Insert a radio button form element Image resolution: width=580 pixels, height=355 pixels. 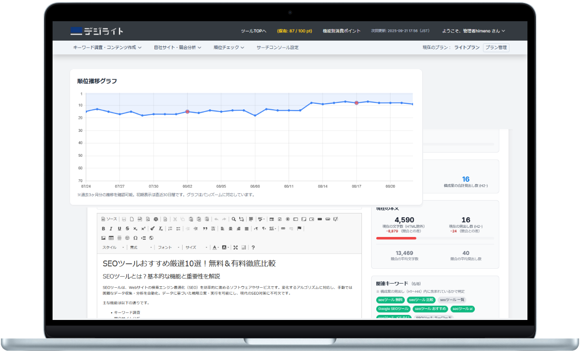(288, 219)
